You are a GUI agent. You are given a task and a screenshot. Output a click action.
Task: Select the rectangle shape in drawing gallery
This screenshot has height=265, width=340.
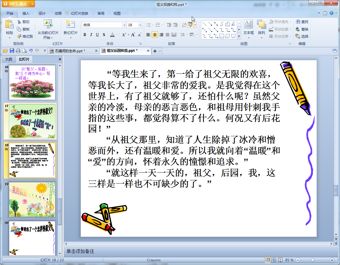click(221, 36)
